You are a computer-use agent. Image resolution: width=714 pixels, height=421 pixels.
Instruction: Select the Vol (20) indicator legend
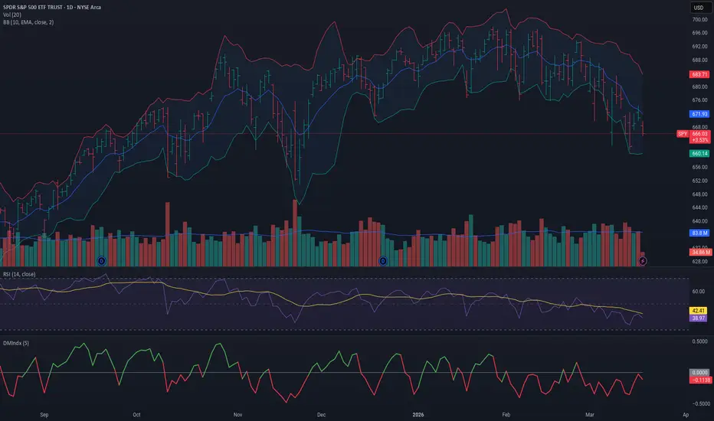11,15
